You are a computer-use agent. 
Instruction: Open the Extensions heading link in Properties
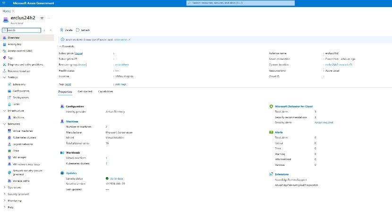coord(282,174)
